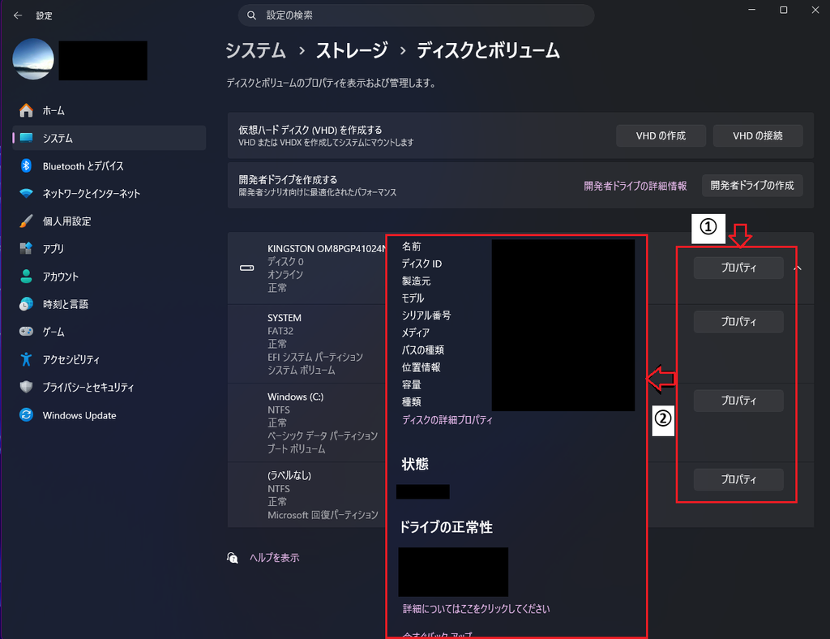
Task: Open プロパティ for Windows (C:) volume
Action: (738, 401)
